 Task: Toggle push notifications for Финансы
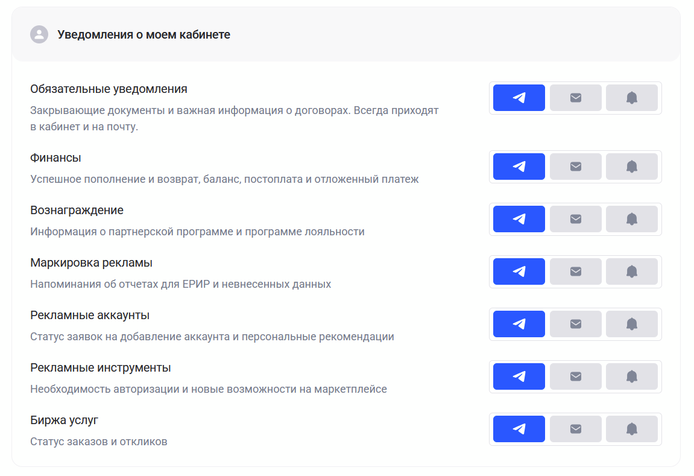631,166
